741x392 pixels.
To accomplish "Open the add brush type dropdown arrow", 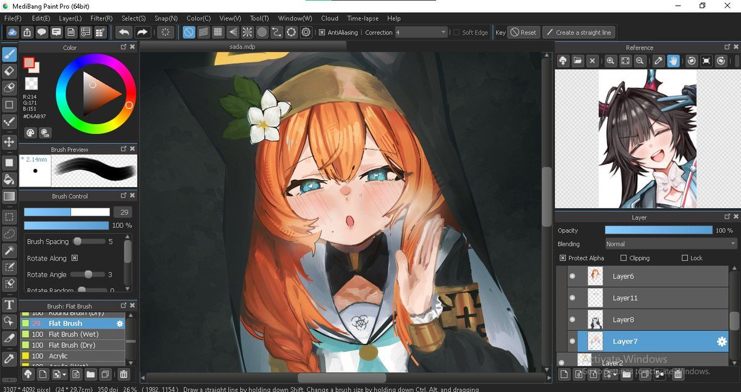I will tap(64, 374).
